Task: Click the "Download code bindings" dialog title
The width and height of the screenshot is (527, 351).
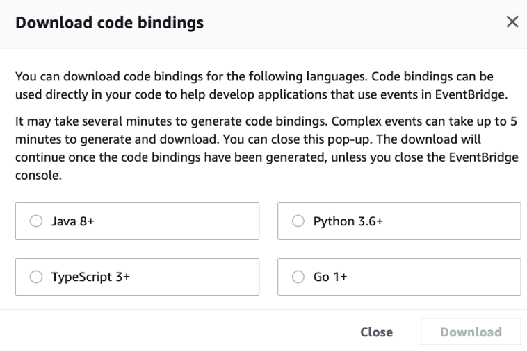Action: [109, 23]
